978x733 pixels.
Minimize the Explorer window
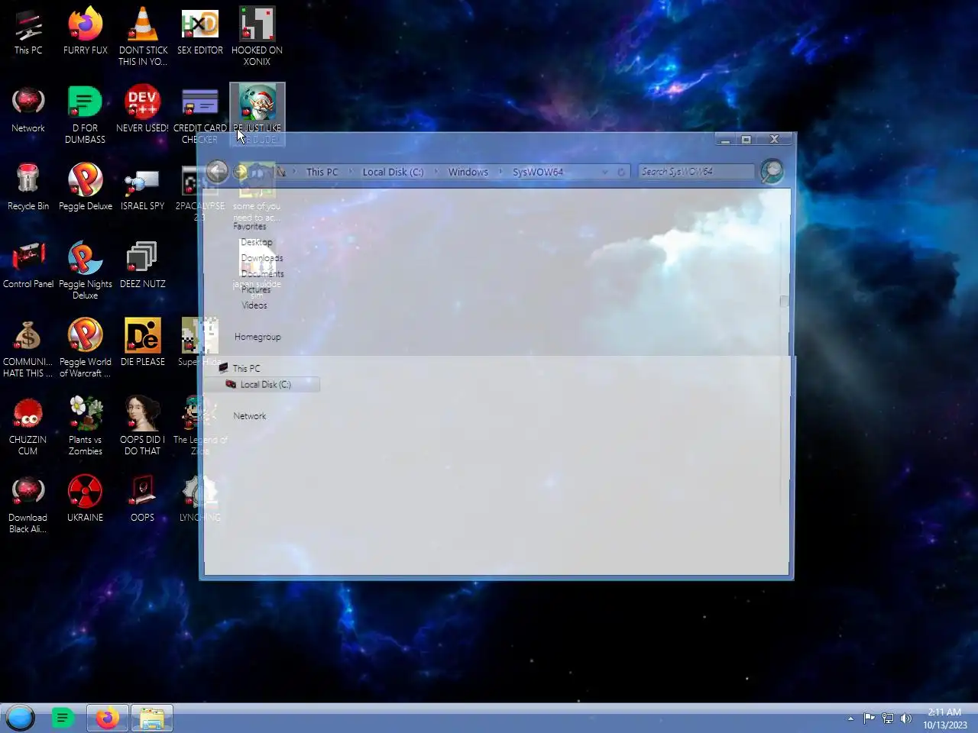[x=725, y=140]
